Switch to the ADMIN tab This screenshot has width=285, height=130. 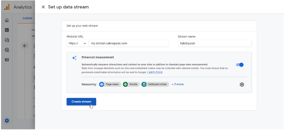27,18
